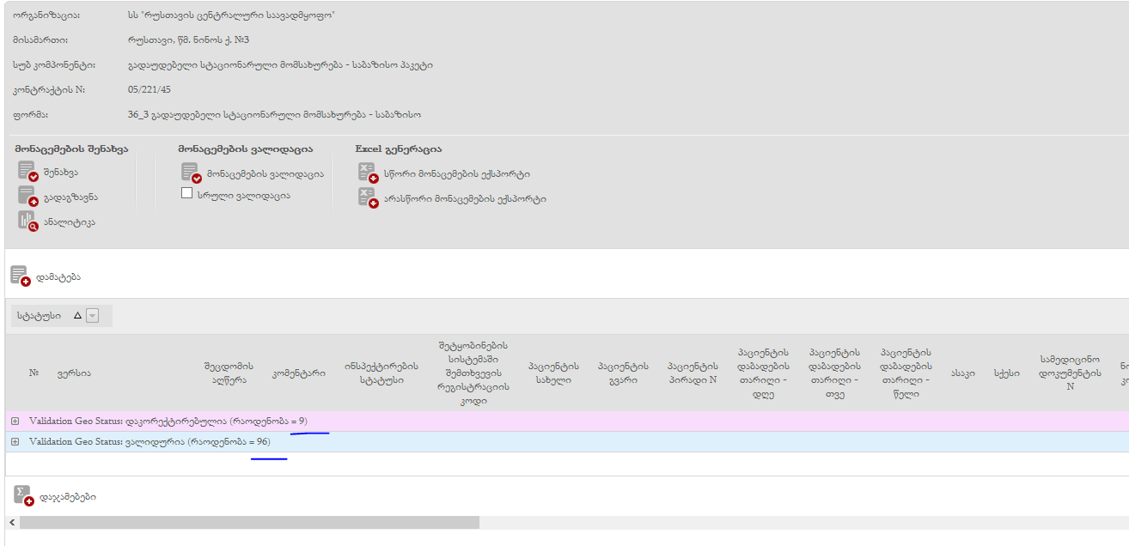Click the სქესი column header
Image resolution: width=1129 pixels, height=546 pixels.
[x=1001, y=373]
